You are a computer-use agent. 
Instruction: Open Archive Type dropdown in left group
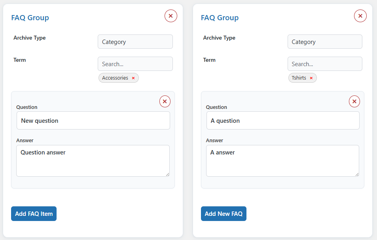tap(135, 42)
